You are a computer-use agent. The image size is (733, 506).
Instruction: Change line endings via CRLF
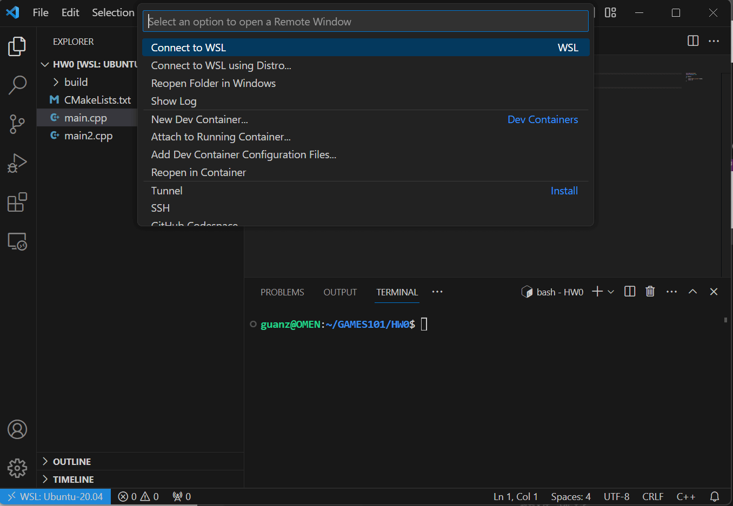652,496
